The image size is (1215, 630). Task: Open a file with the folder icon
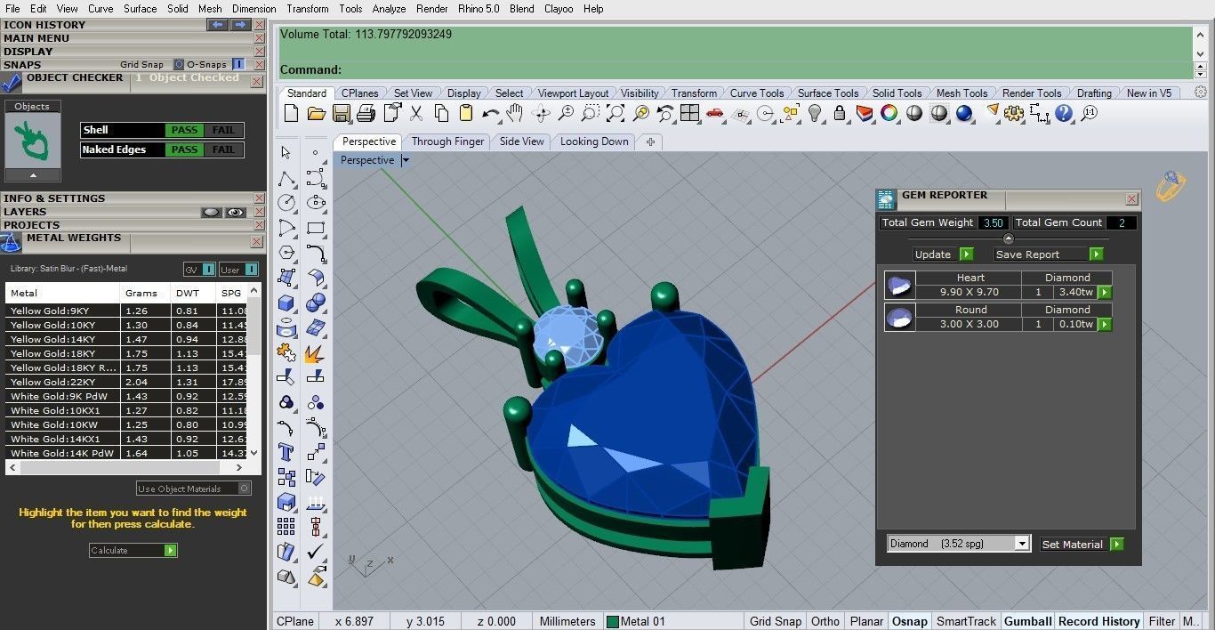[x=316, y=113]
